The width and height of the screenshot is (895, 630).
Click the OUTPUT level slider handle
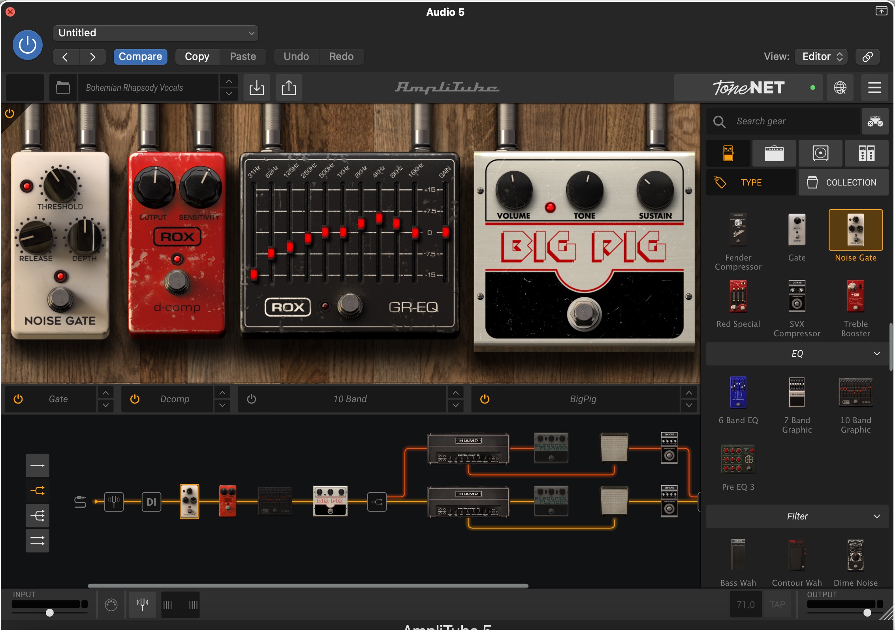click(x=867, y=613)
